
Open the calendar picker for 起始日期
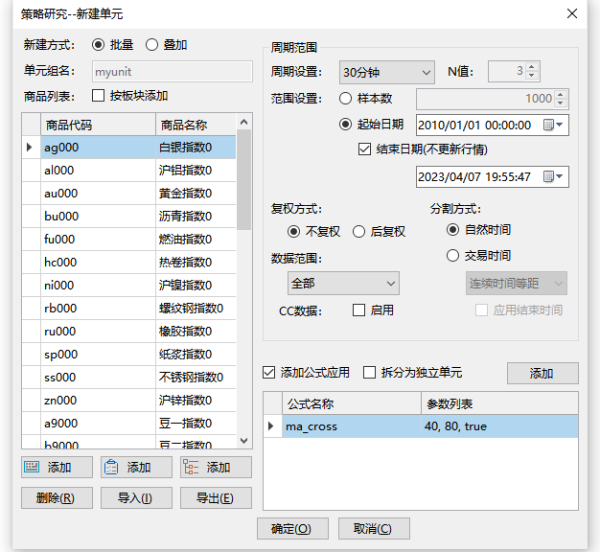coord(554,125)
